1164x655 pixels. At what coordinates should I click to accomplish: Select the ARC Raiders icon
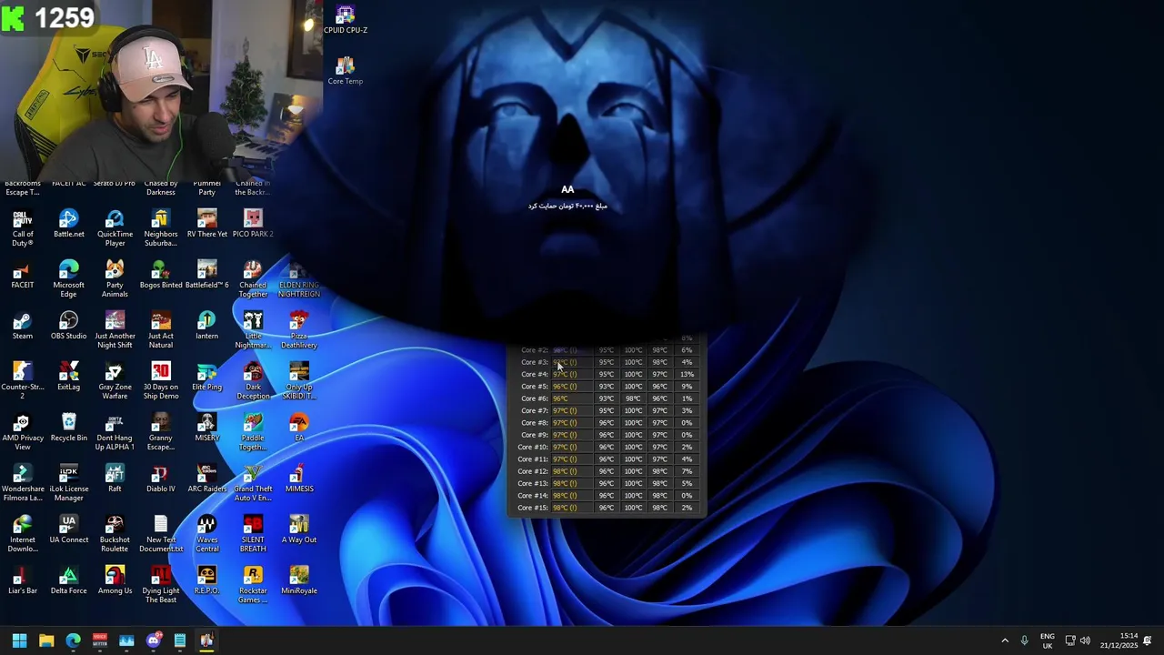[x=206, y=479]
